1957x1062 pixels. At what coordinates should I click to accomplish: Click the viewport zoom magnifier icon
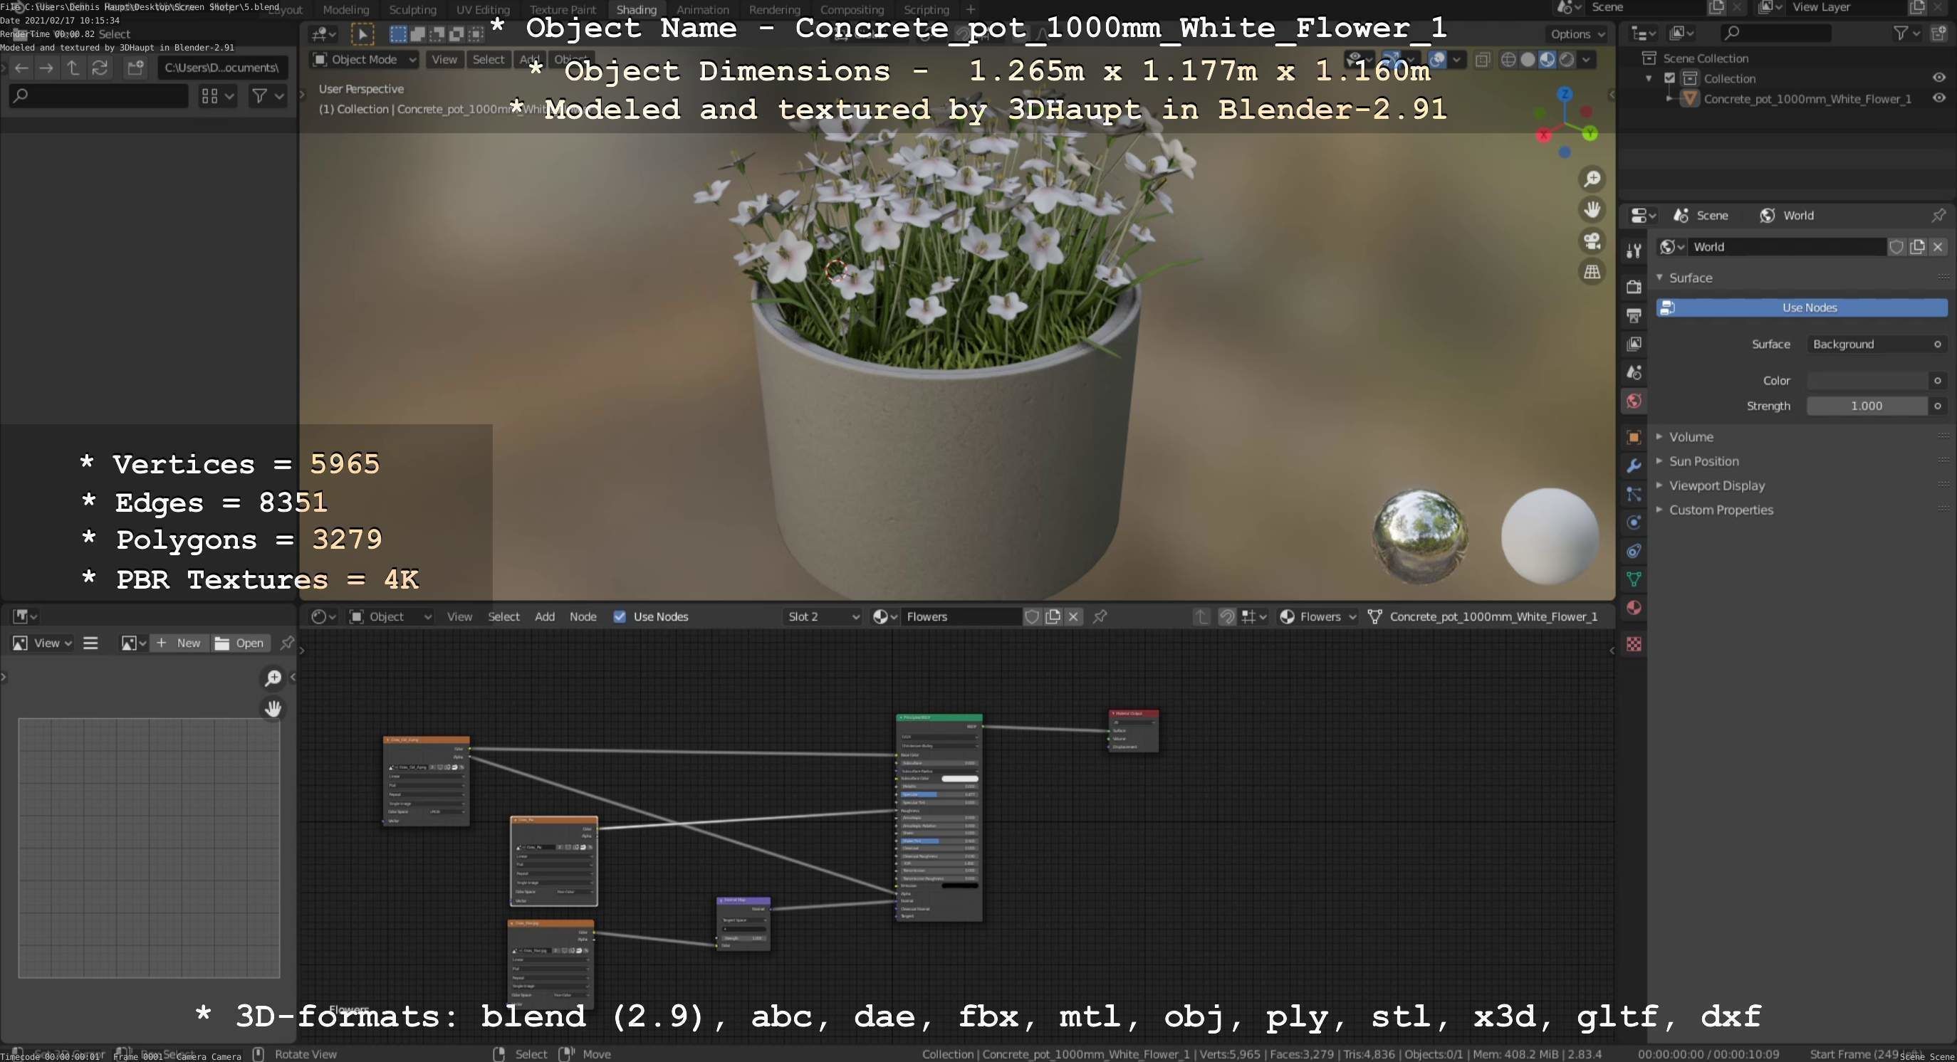(1592, 179)
